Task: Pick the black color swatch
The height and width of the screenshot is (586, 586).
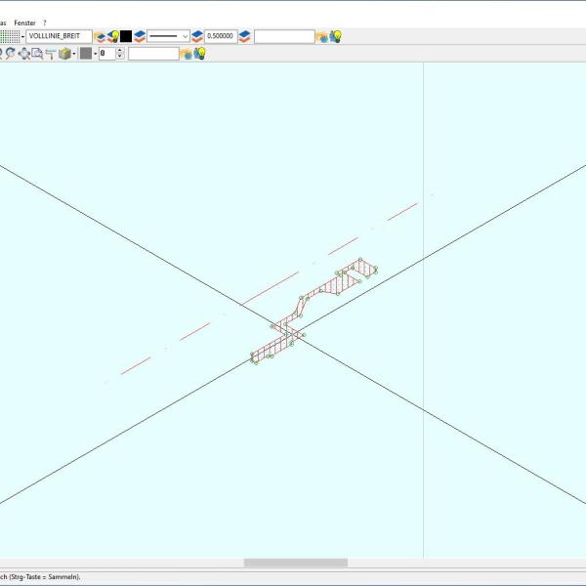Action: tap(126, 36)
